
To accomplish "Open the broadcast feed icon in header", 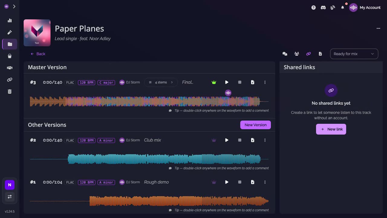I will 333,8.
